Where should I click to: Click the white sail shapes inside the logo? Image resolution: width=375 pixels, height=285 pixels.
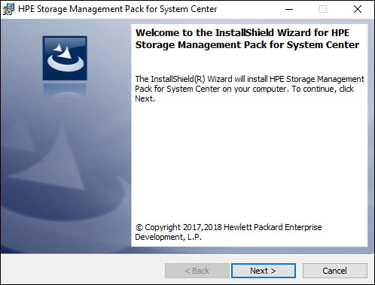63,51
